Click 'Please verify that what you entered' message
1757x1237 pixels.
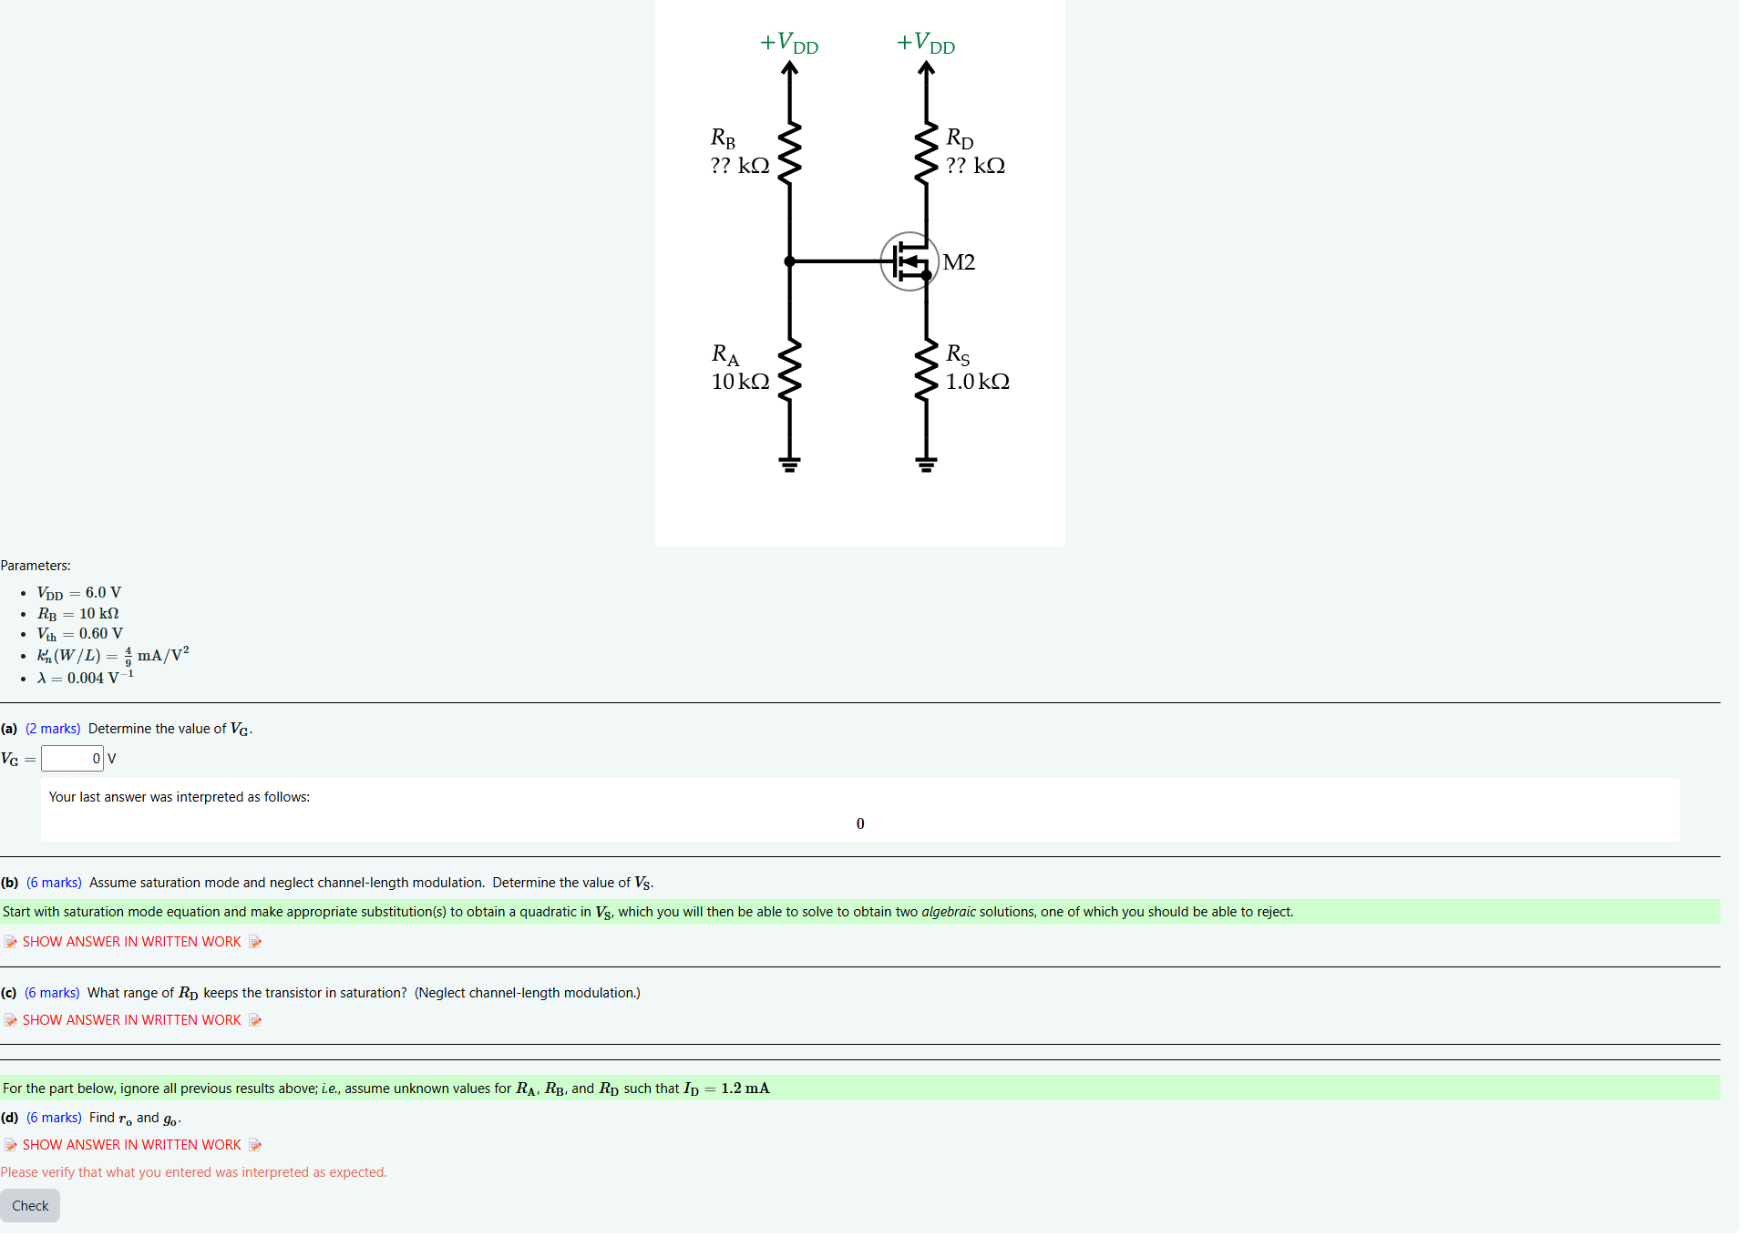click(194, 1172)
